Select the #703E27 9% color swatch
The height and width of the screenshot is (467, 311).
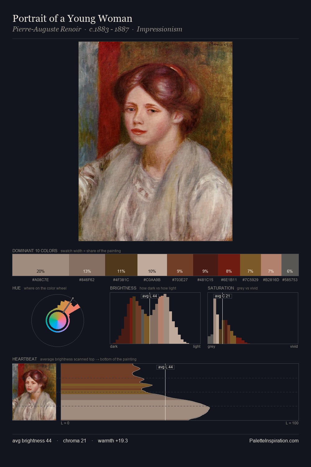tap(180, 265)
